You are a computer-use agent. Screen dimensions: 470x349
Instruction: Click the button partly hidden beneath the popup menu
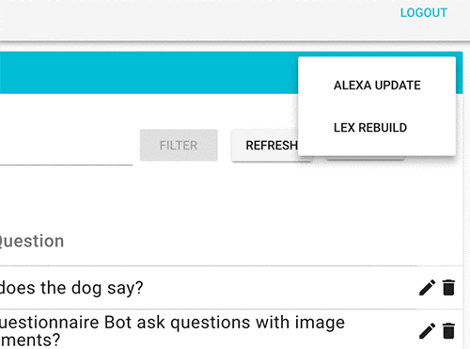pos(365,158)
